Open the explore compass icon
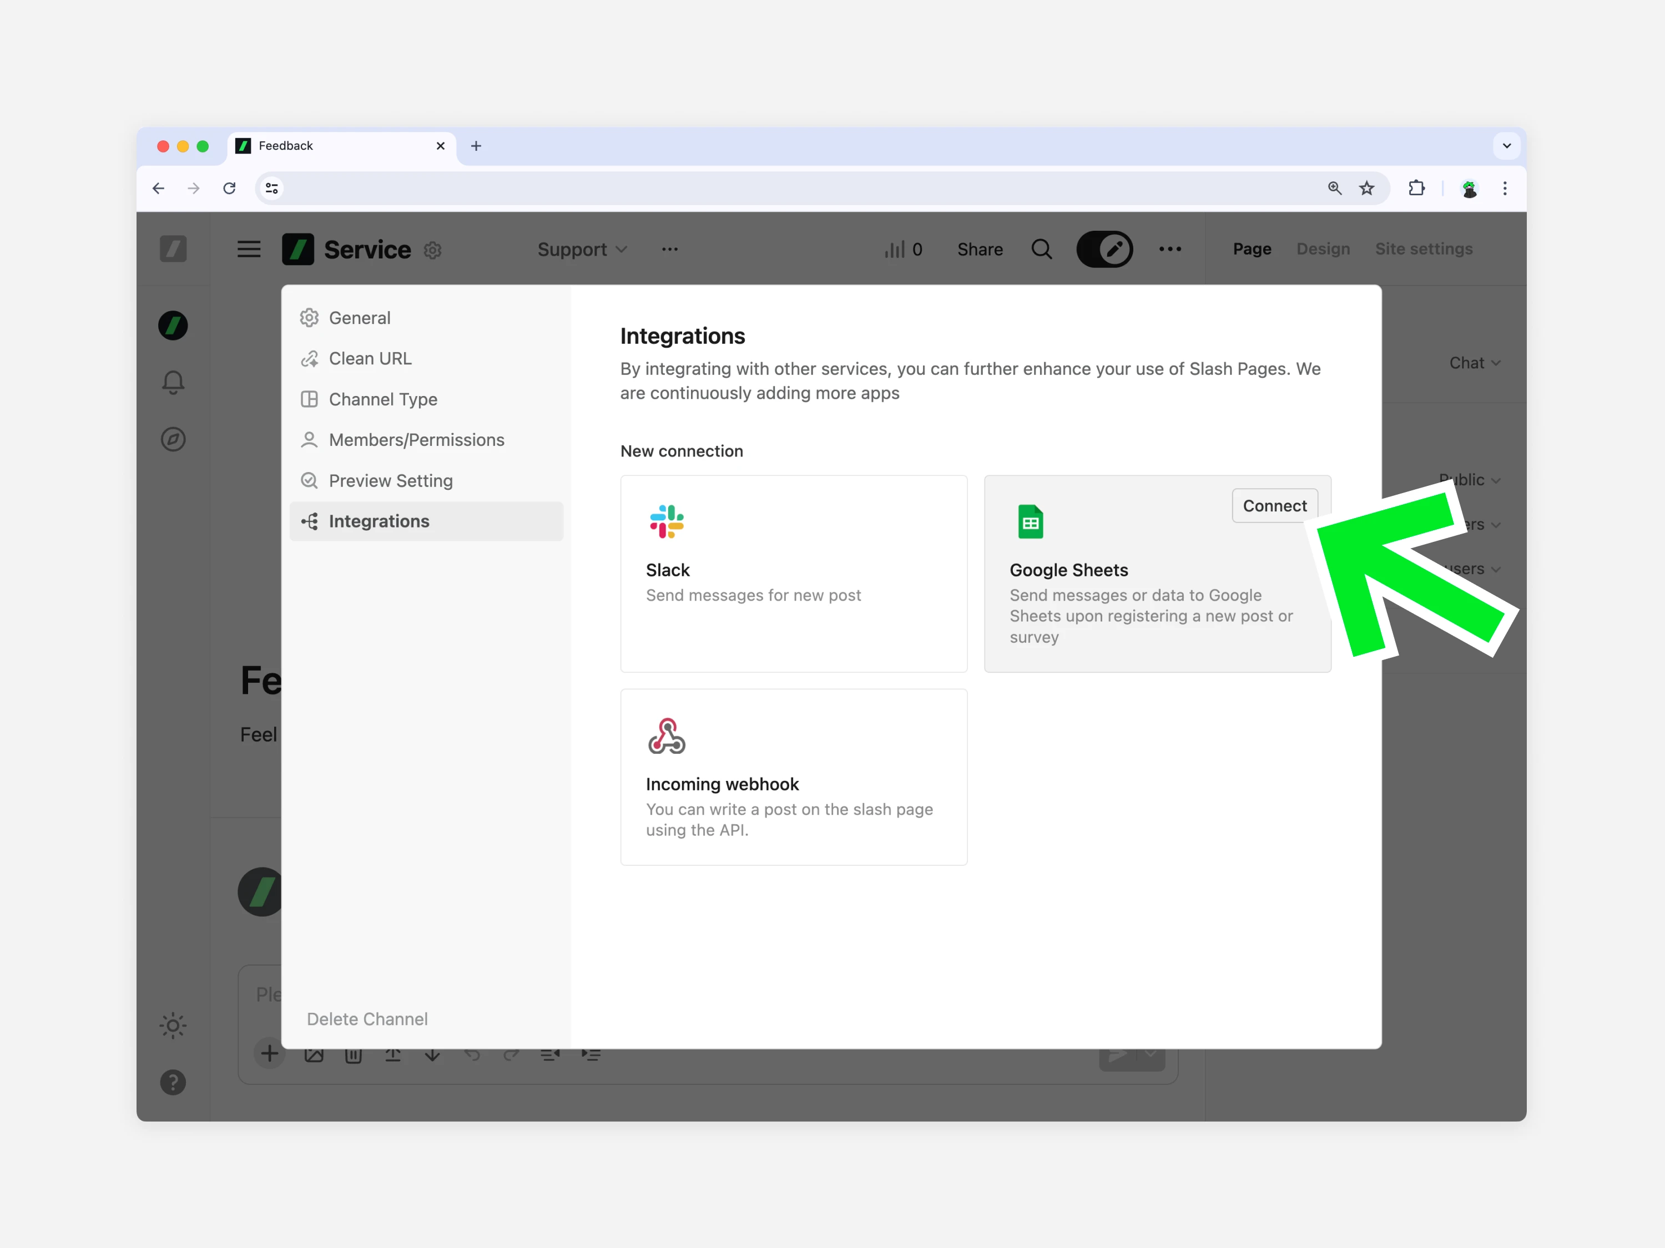1665x1248 pixels. point(173,439)
